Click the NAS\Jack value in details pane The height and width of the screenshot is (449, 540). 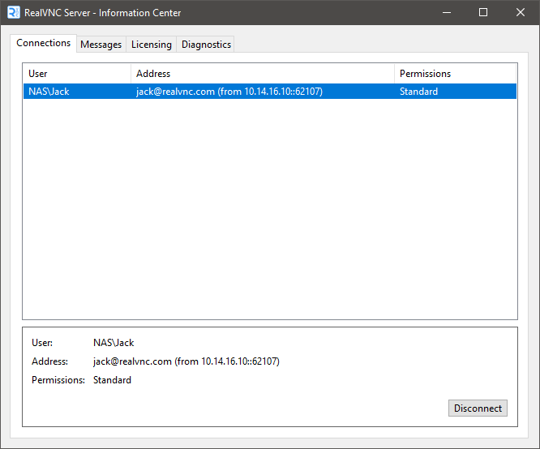pos(114,343)
